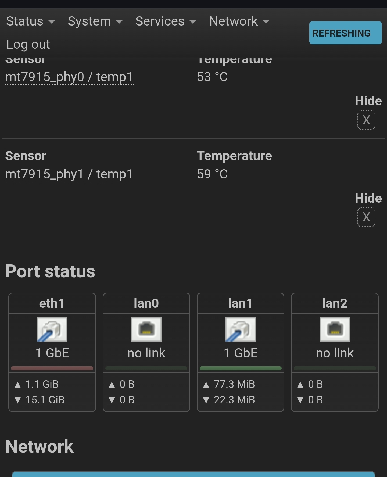Click the eth1 connected cable port icon
The height and width of the screenshot is (477, 387).
pyautogui.click(x=52, y=329)
